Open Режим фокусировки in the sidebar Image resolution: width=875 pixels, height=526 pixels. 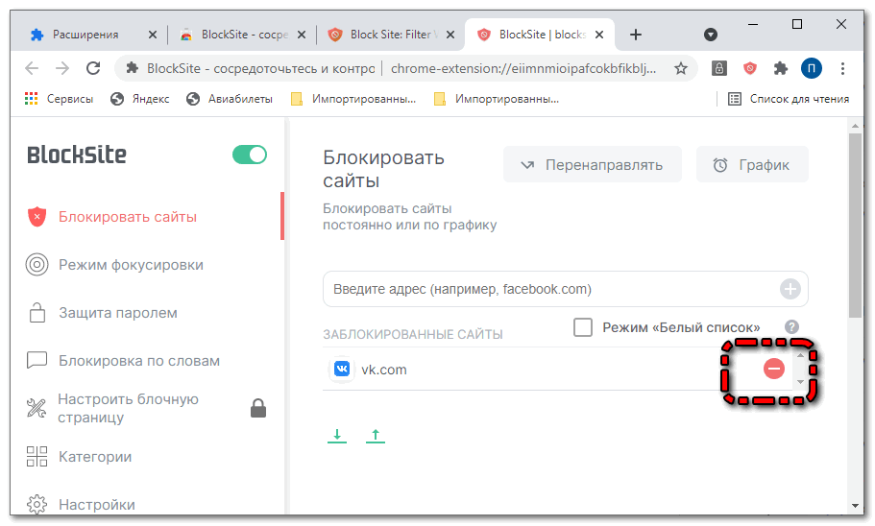(131, 265)
